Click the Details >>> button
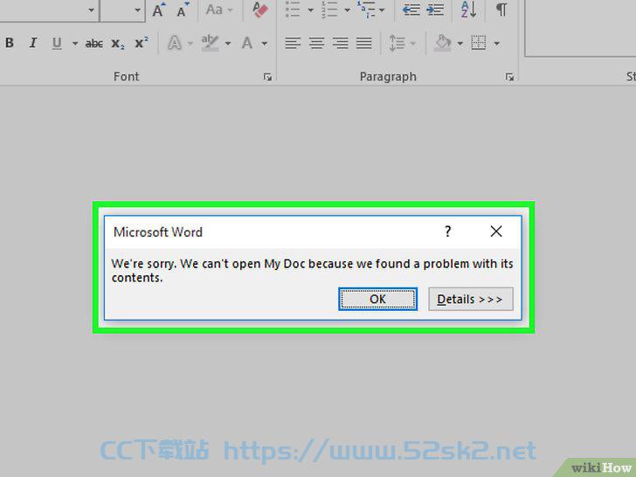The height and width of the screenshot is (477, 636). 471,300
